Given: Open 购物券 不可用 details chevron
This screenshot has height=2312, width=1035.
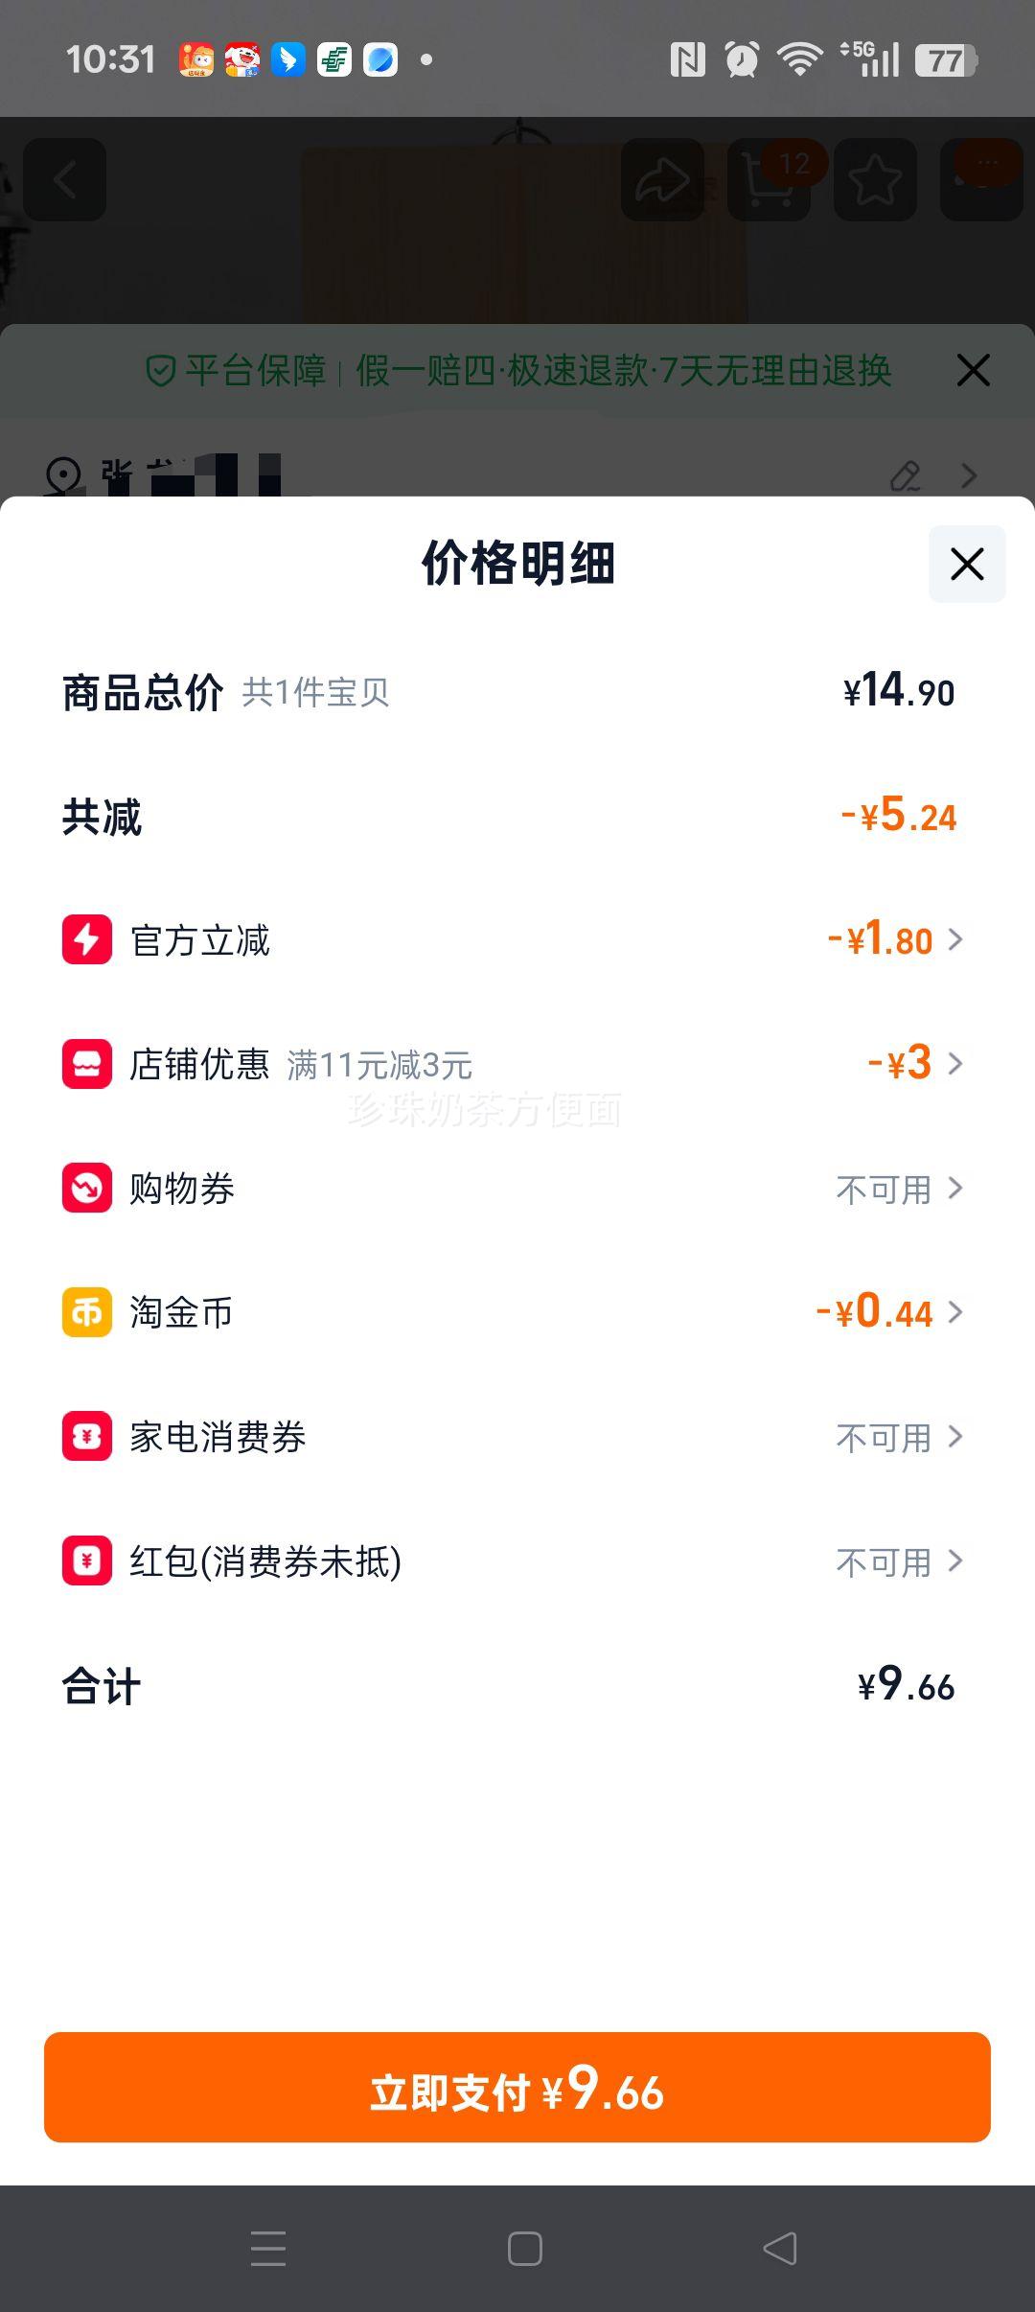Looking at the screenshot, I should (x=955, y=1189).
